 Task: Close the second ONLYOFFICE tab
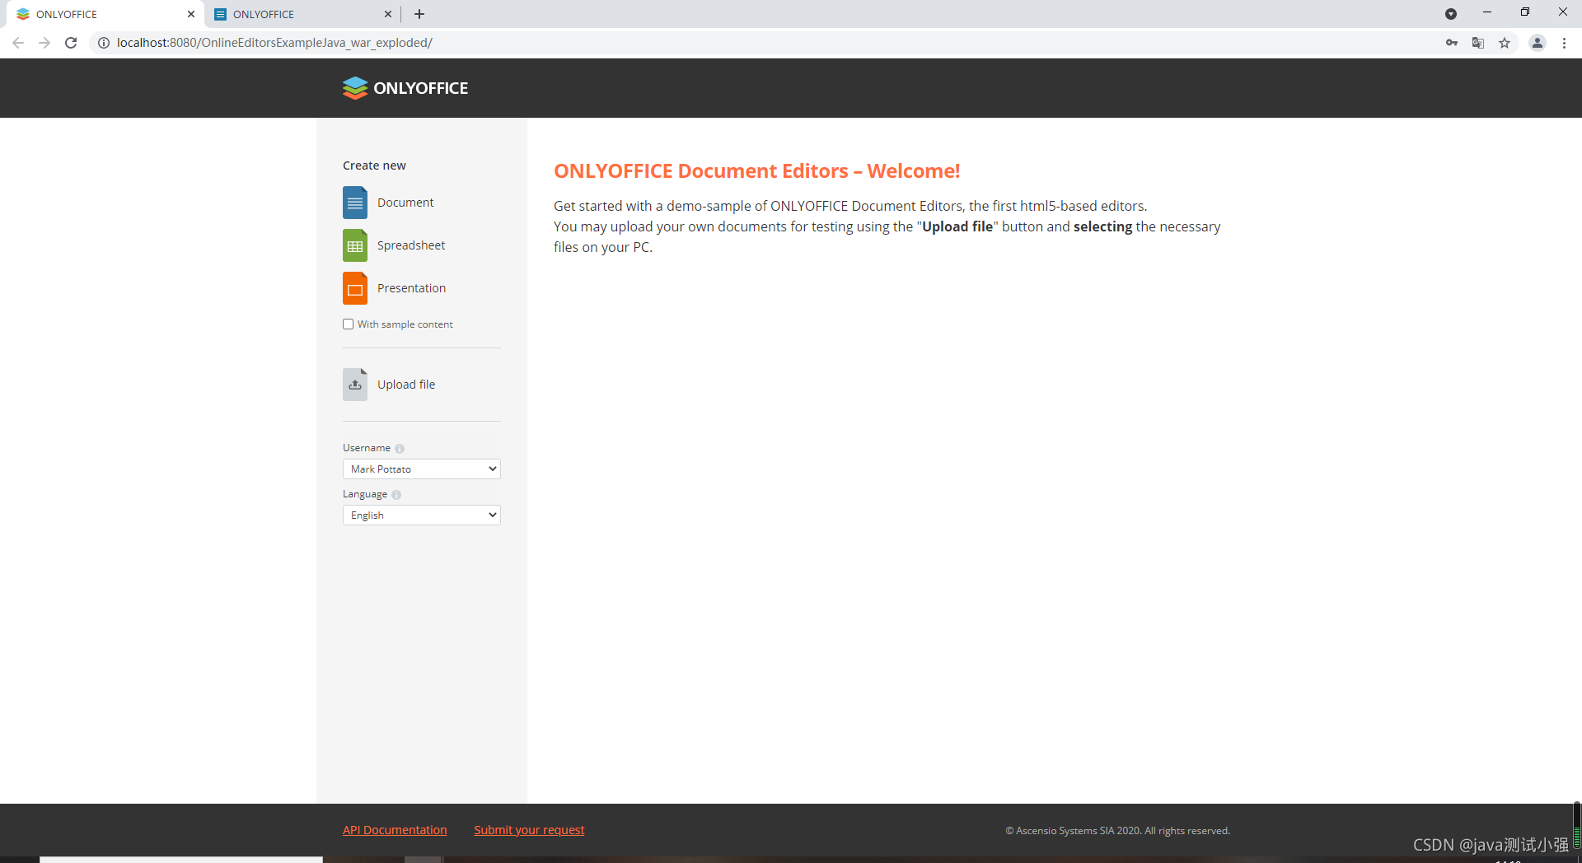click(x=388, y=14)
